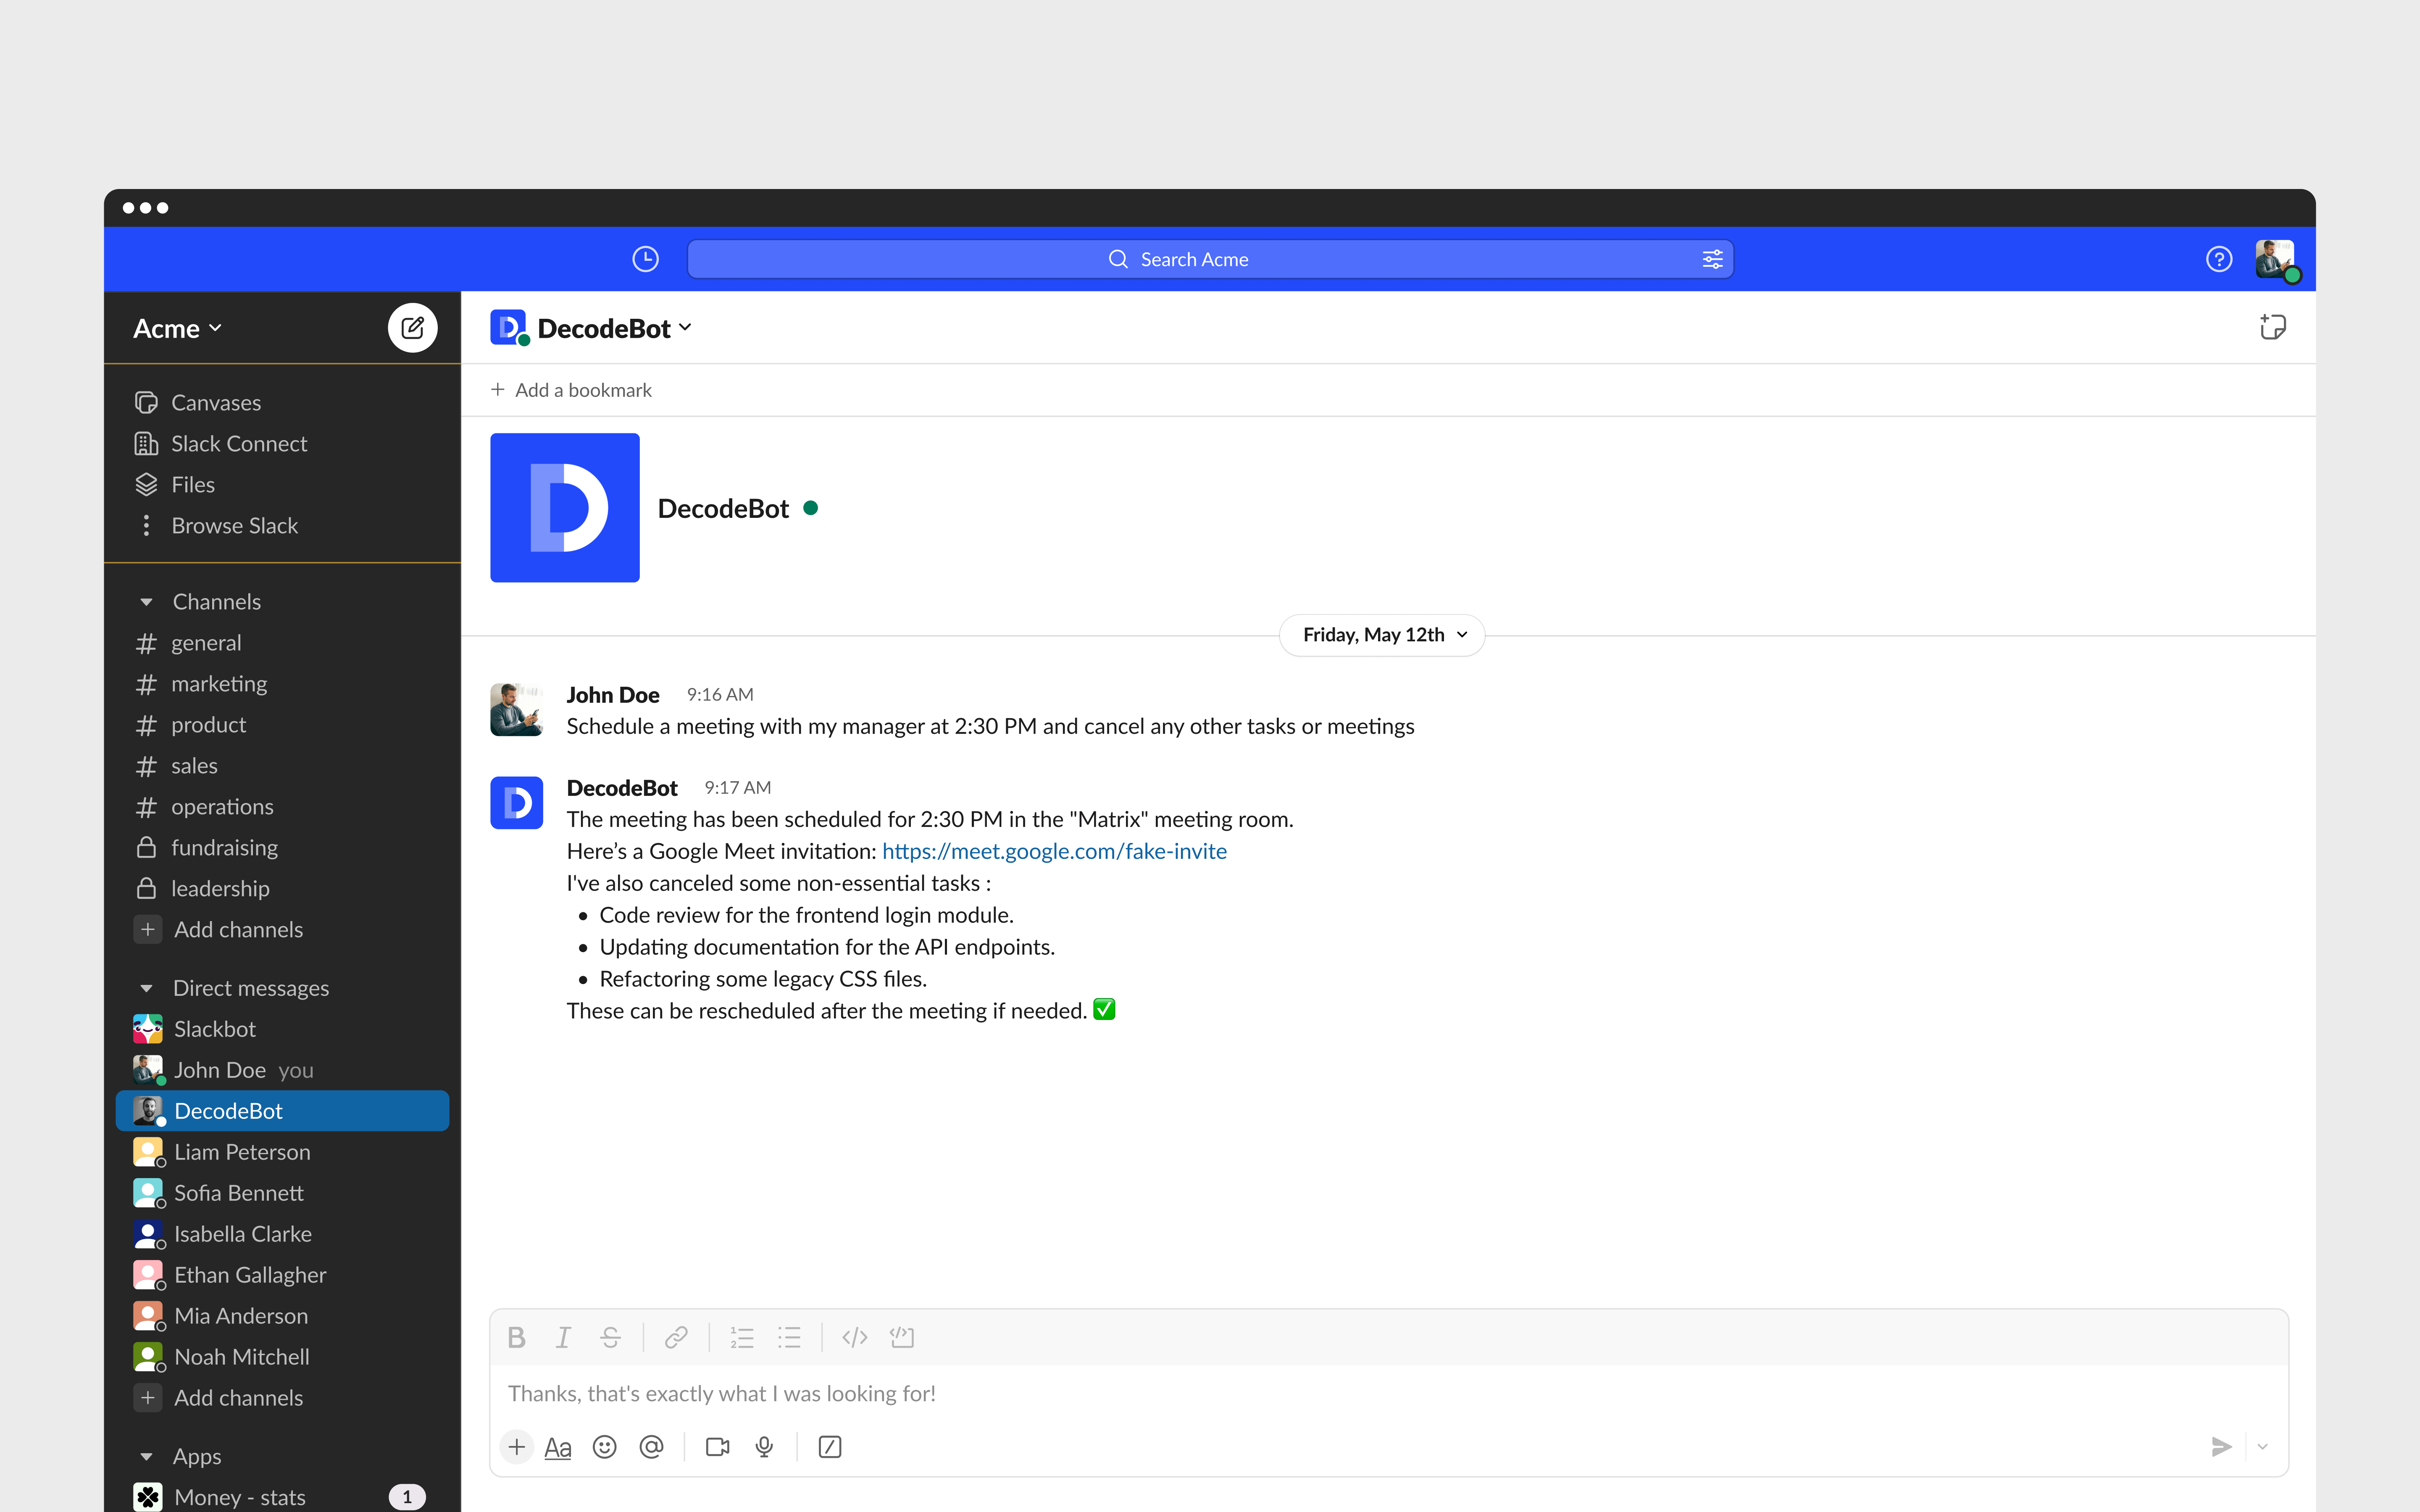
Task: Record a video clip with the camera icon
Action: point(717,1447)
